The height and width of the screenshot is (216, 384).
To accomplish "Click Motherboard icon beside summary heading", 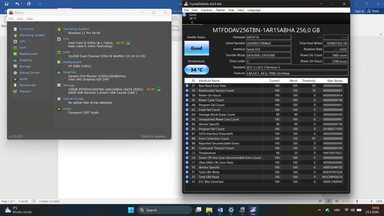I will [x=59, y=62].
